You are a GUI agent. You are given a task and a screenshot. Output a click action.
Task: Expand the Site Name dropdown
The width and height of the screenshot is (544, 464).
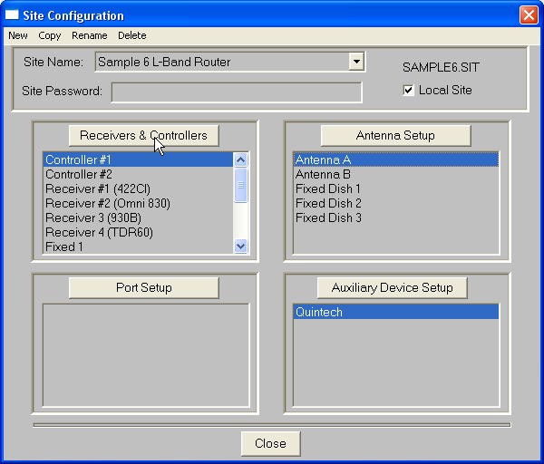(x=357, y=62)
